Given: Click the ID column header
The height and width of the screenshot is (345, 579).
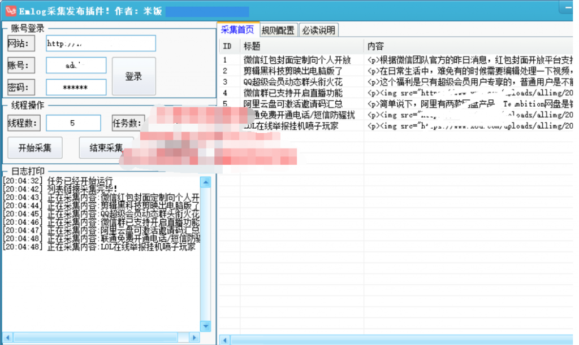Looking at the screenshot, I should (x=227, y=45).
